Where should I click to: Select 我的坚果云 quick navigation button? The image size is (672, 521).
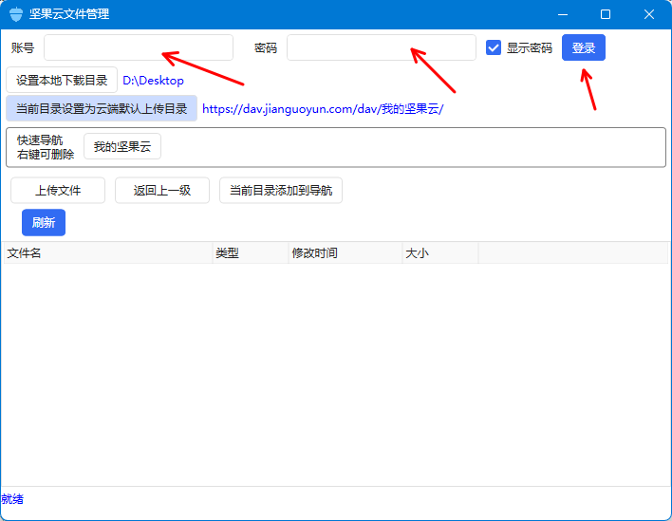[122, 147]
